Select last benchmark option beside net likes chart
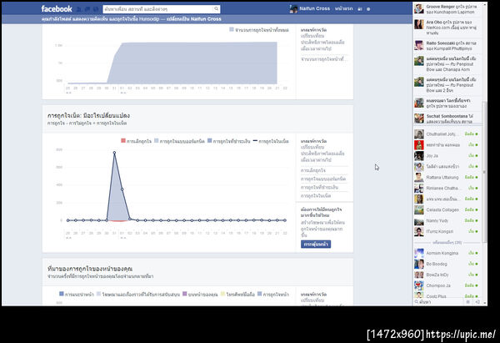This screenshot has height=343, width=500. coord(316,196)
